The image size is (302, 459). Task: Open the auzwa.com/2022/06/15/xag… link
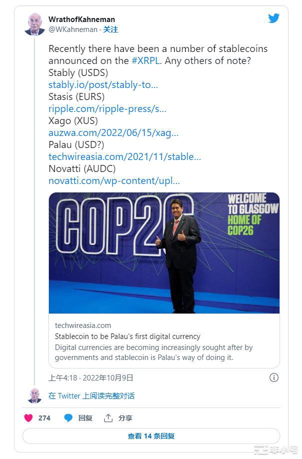pos(113,132)
